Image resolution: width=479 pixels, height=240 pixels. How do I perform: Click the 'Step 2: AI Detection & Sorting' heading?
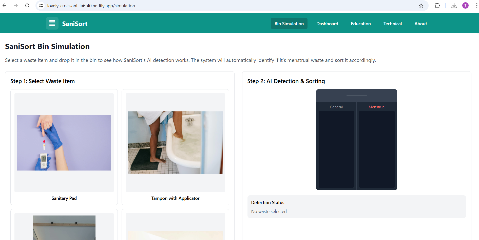coord(286,81)
